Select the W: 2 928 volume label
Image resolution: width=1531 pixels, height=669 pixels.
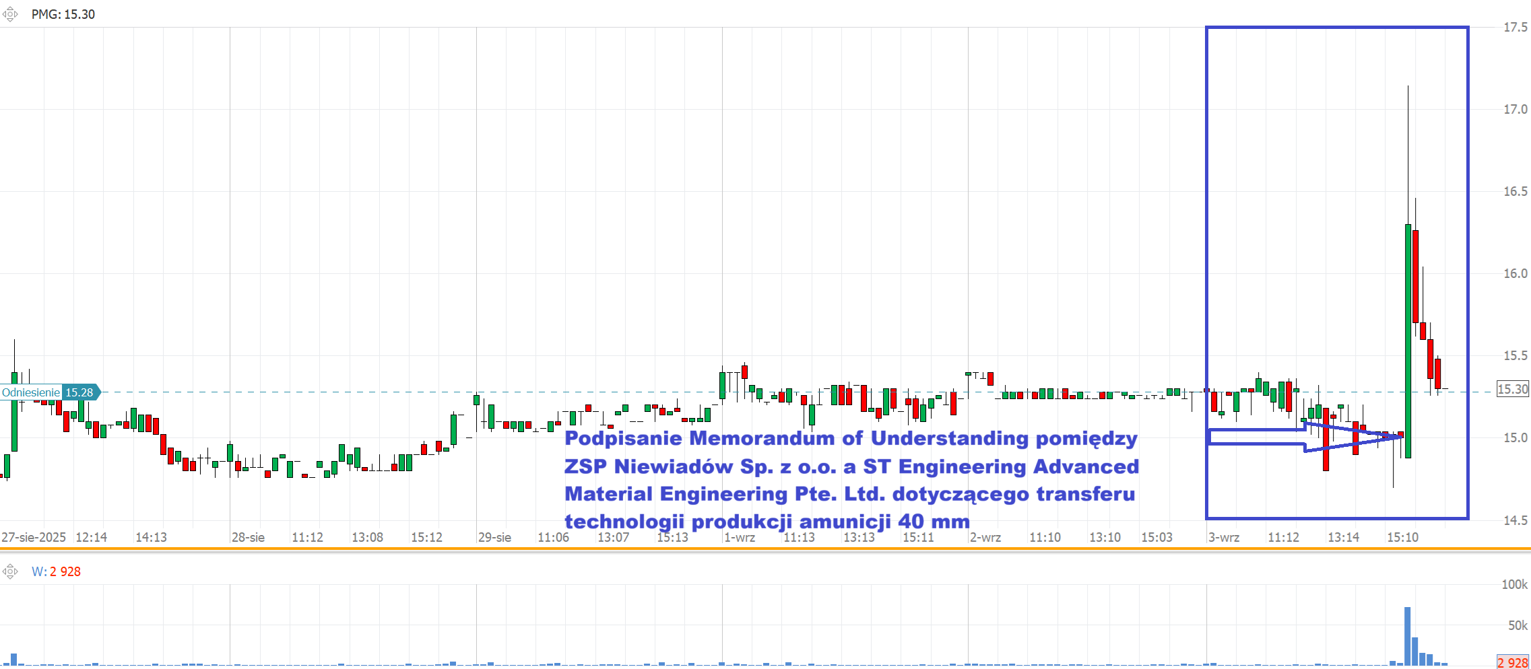[x=56, y=571]
